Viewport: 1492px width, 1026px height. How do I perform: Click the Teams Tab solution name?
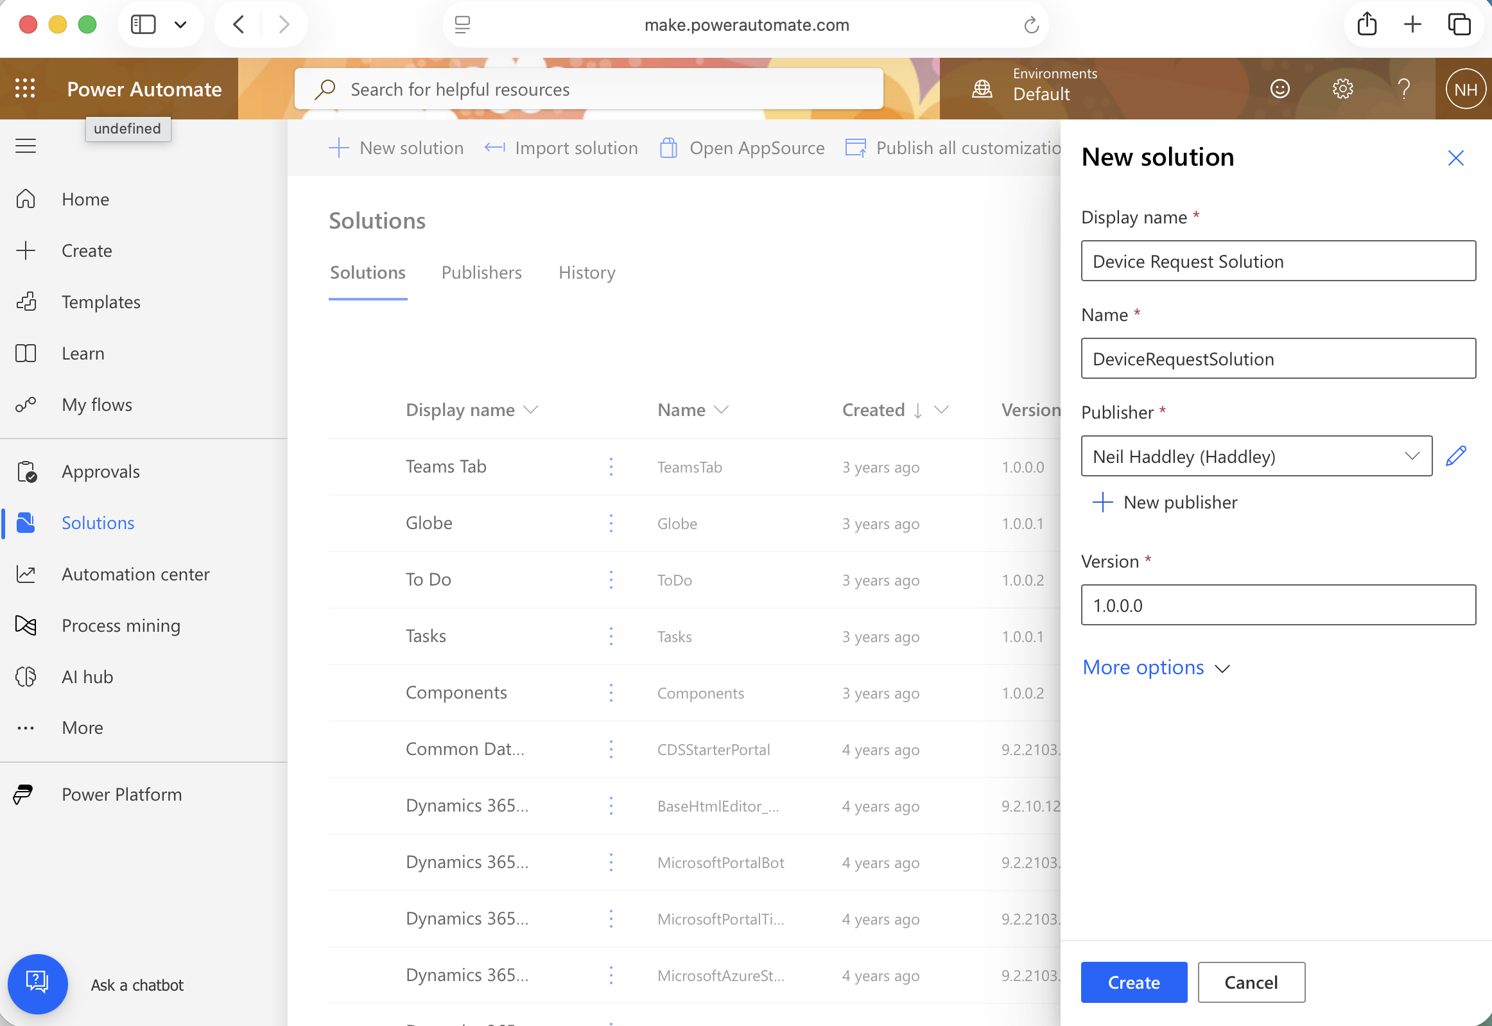click(x=446, y=467)
